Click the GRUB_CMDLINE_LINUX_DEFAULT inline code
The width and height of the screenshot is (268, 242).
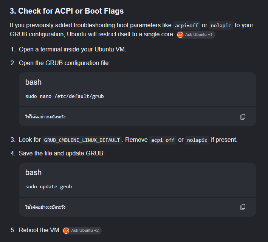coord(82,140)
